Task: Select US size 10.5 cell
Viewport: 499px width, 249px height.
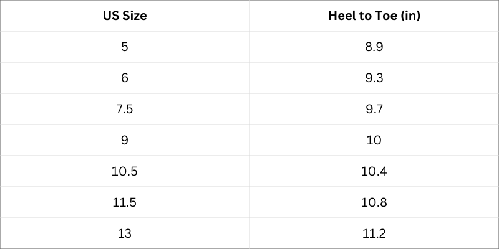Action: tap(125, 172)
